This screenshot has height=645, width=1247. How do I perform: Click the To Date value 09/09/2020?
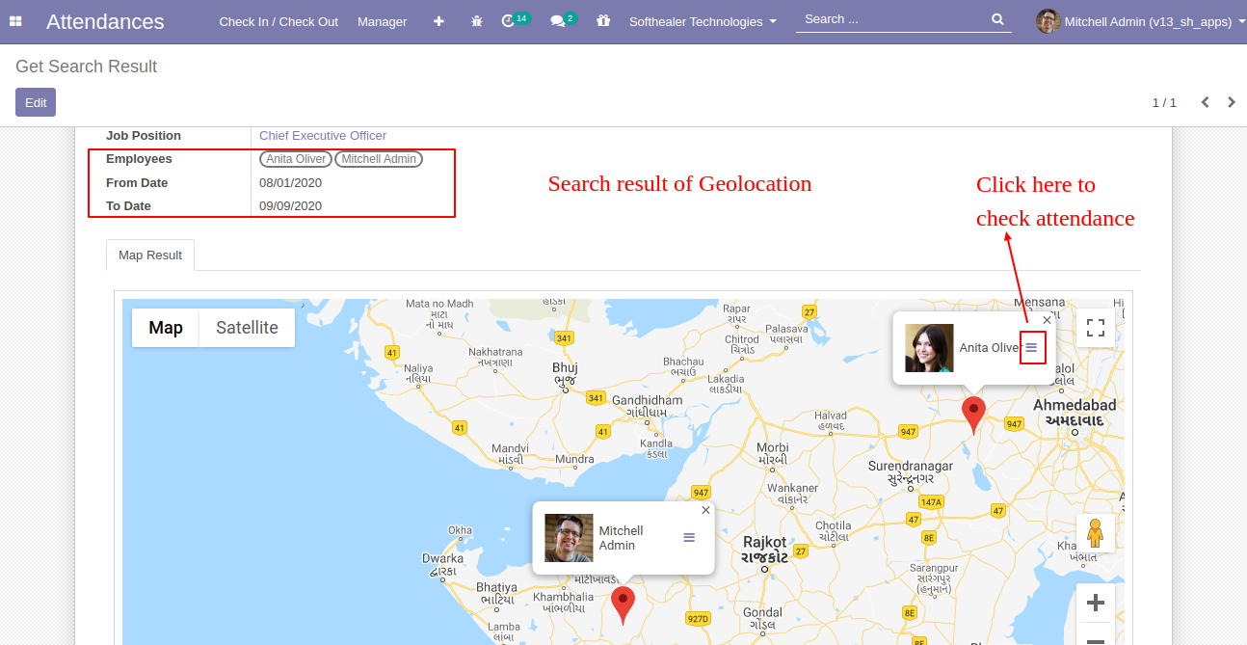tap(290, 205)
